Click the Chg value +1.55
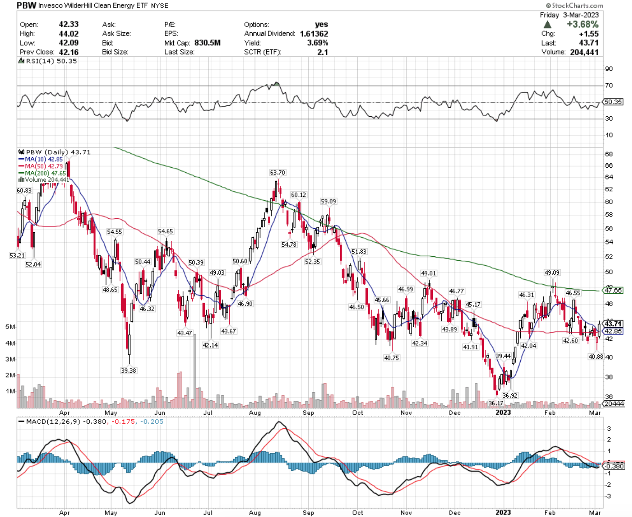632x517 pixels. coord(589,34)
